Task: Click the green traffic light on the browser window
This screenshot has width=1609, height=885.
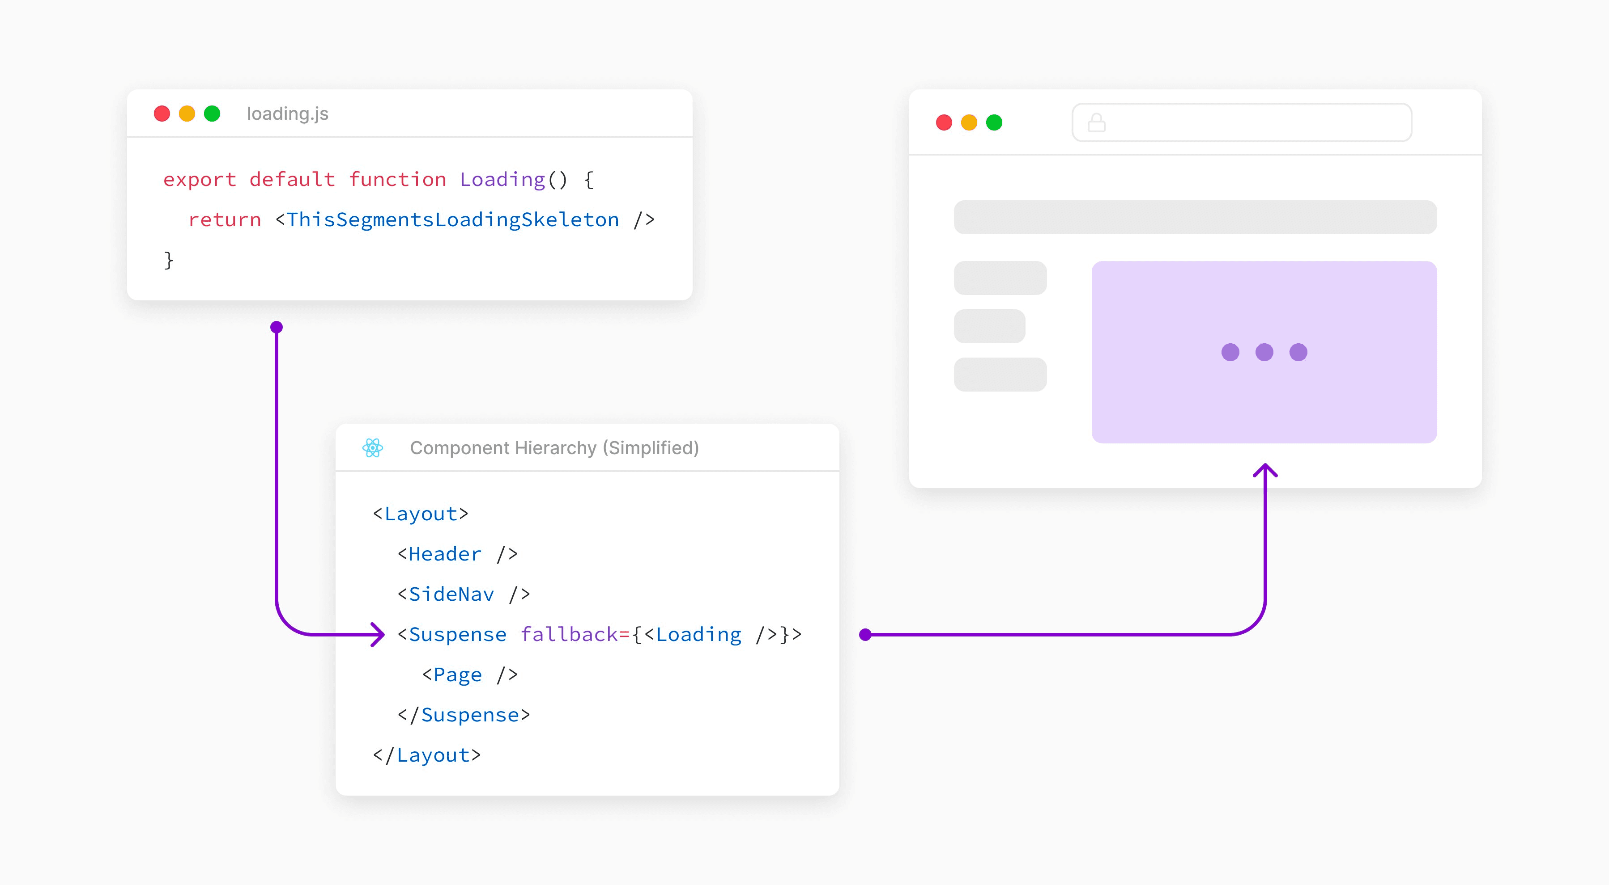Action: coord(994,122)
